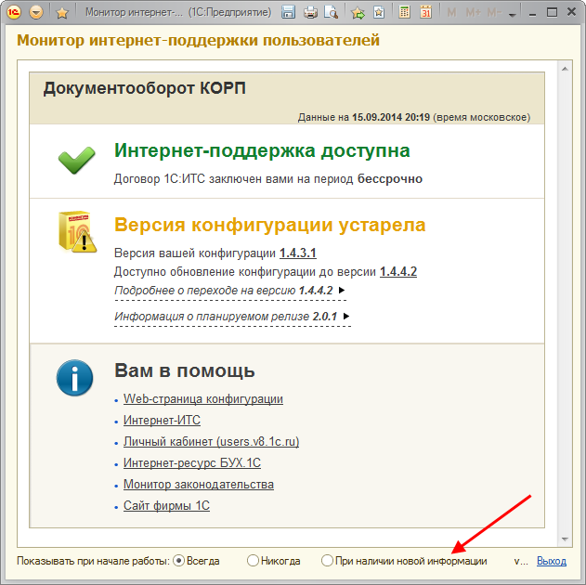Click the scrollbar up arrow
The image size is (586, 585).
[565, 69]
